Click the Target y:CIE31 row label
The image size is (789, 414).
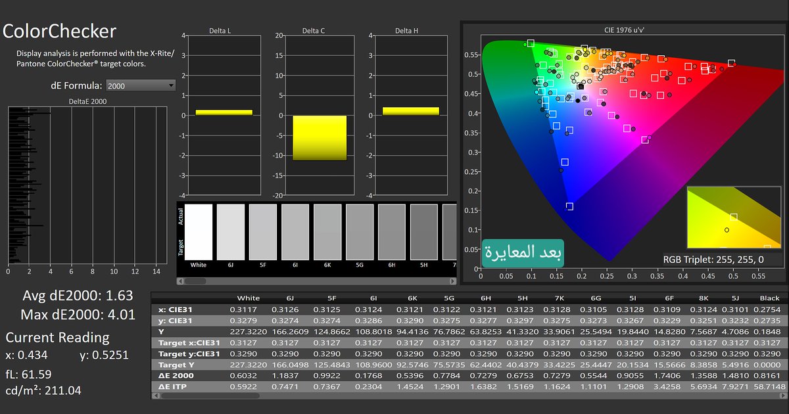tap(189, 354)
